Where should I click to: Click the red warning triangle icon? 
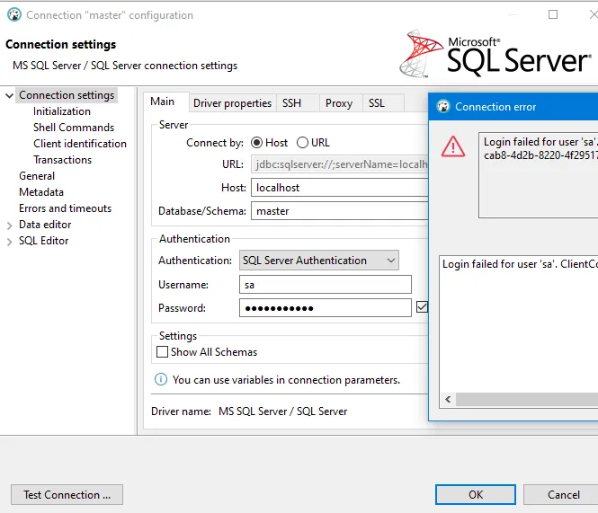pyautogui.click(x=452, y=147)
